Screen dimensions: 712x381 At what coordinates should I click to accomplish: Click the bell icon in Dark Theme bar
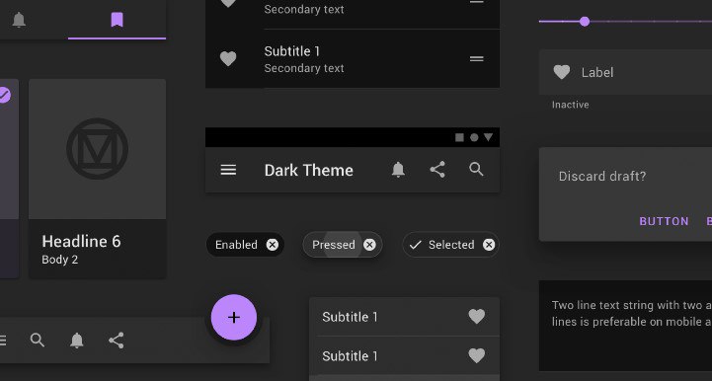[x=398, y=170]
